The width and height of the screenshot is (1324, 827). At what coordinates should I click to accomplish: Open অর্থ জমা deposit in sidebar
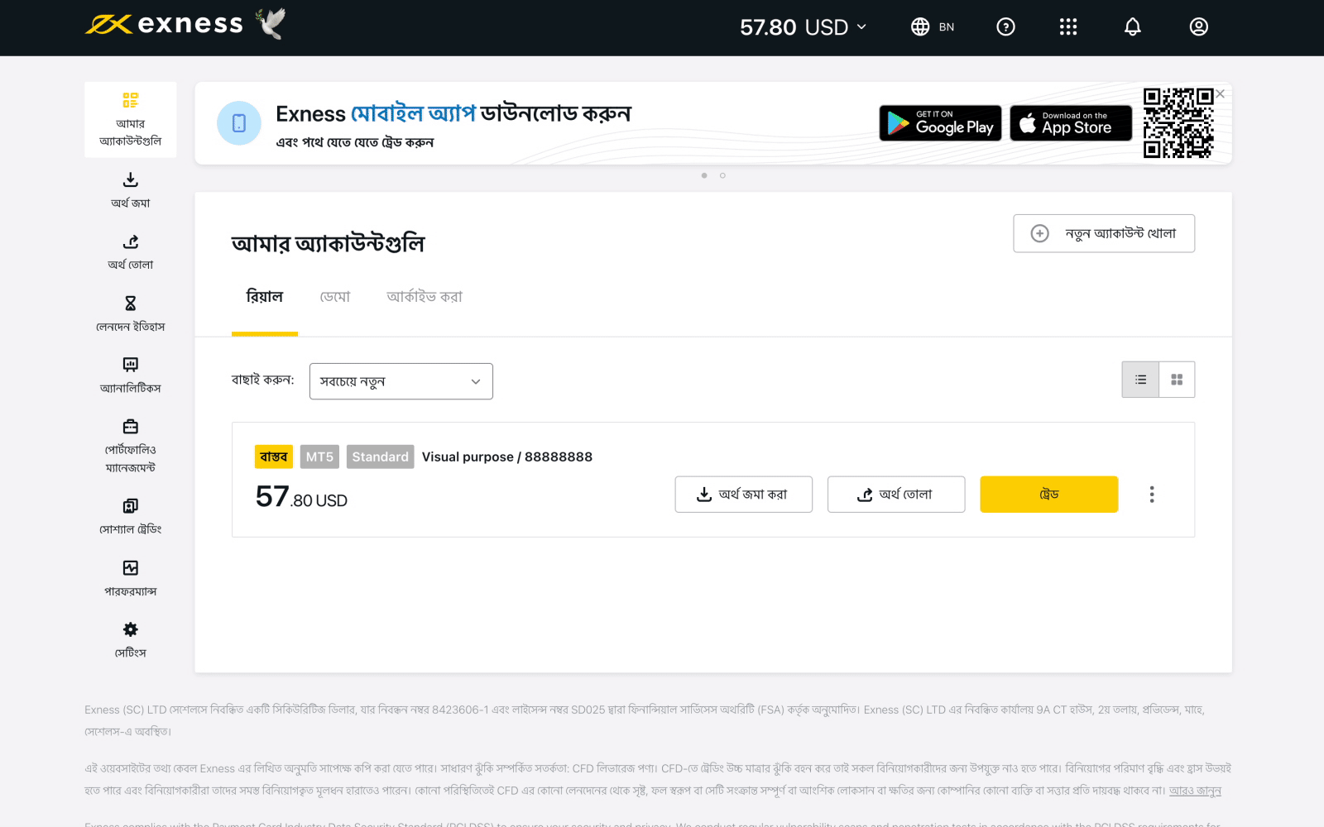[x=131, y=190]
